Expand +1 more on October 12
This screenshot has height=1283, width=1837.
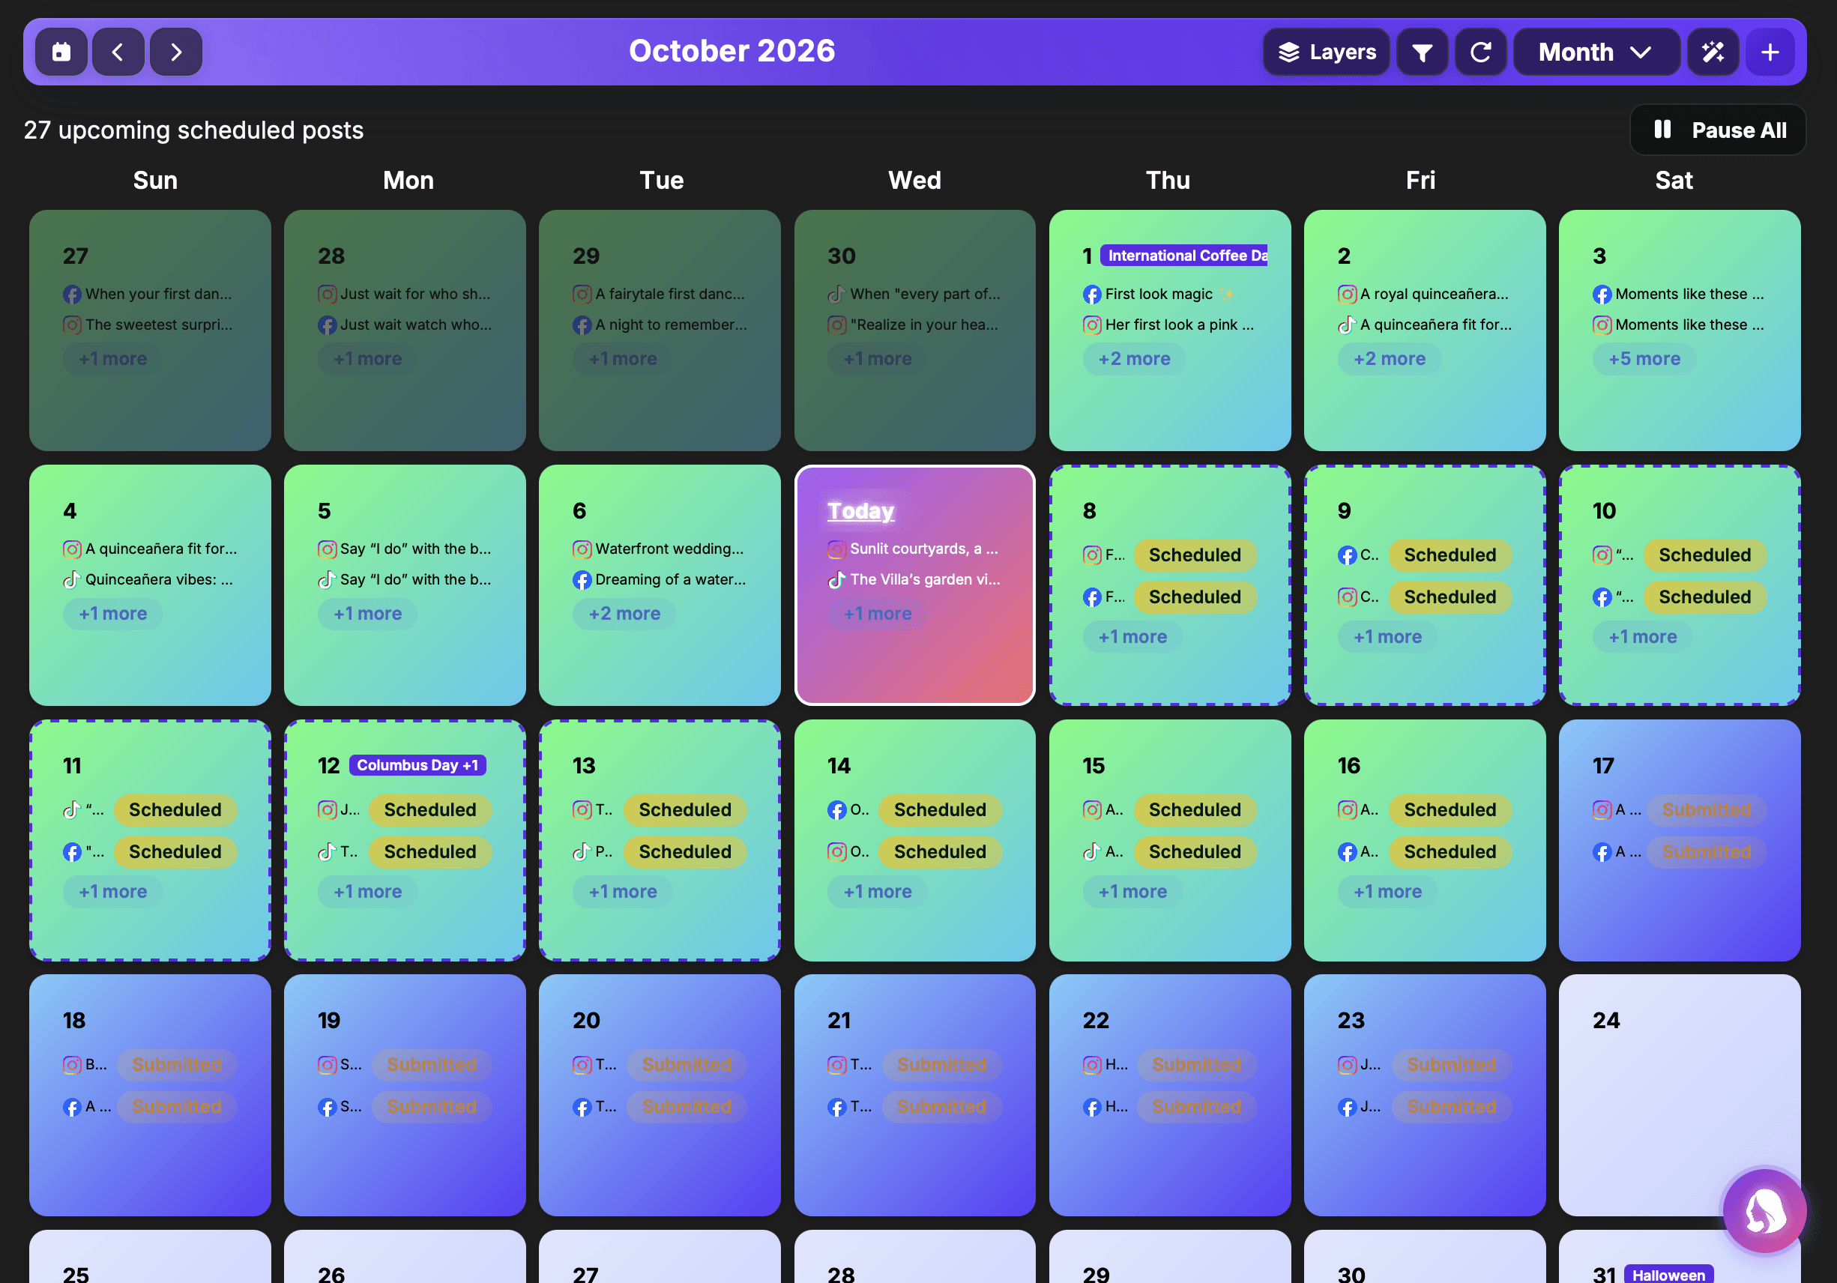click(367, 891)
